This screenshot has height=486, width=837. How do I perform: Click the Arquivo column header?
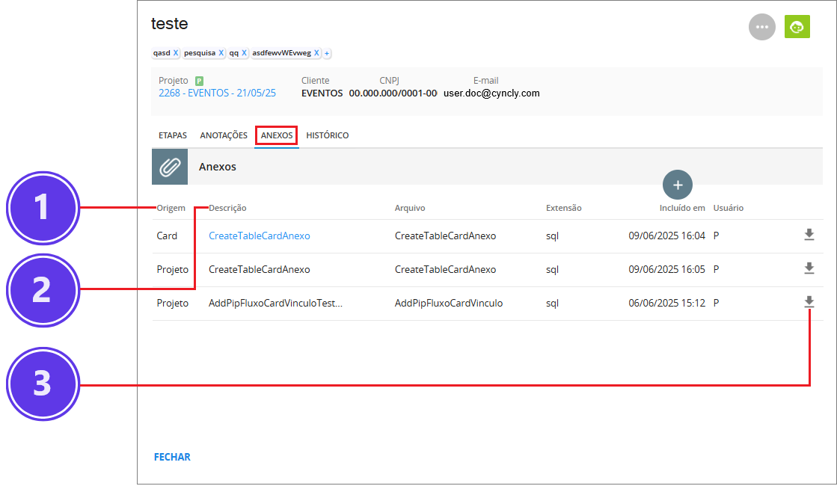pos(410,208)
